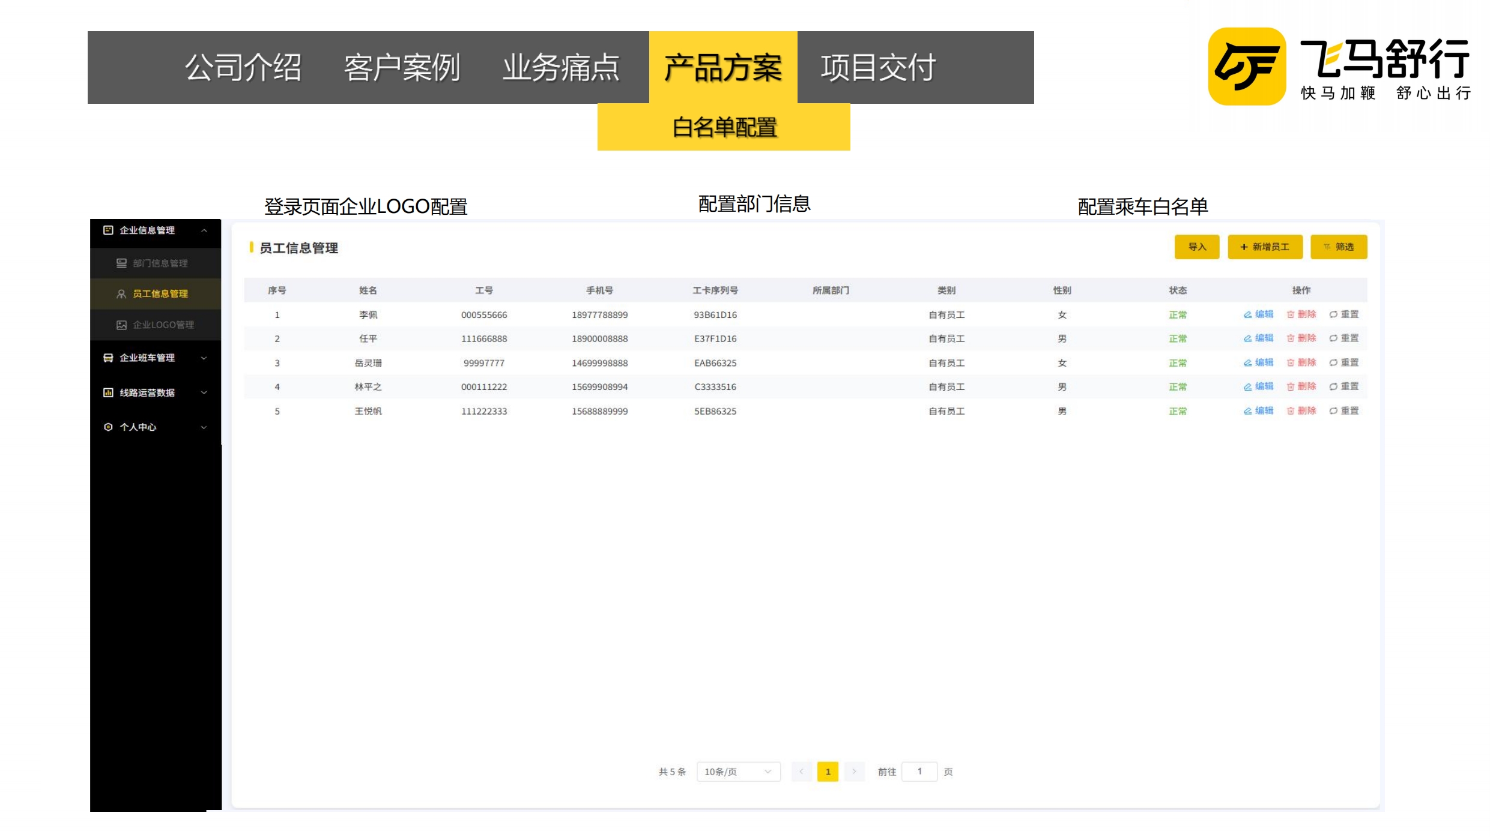
Task: Collapse the 企业信息管理 menu chevron
Action: 204,230
